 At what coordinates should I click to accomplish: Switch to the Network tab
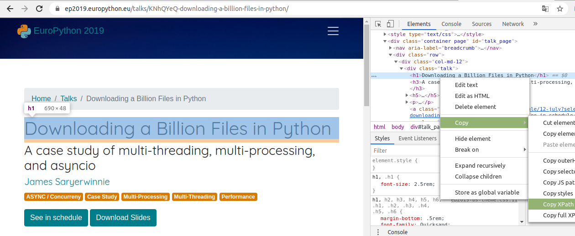513,24
